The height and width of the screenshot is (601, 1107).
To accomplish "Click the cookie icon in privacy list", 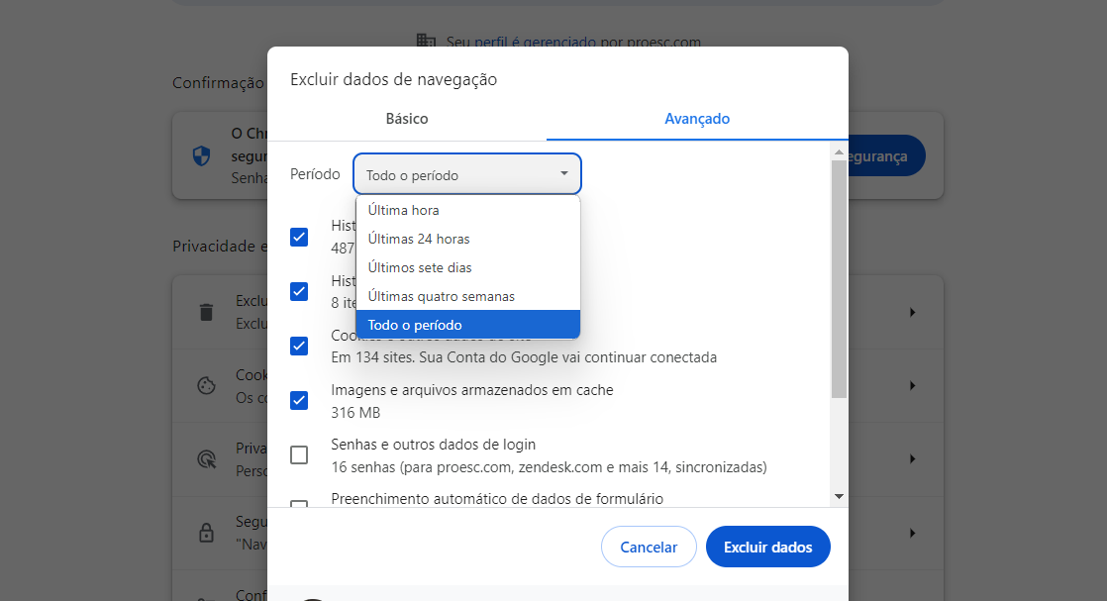I will [206, 385].
